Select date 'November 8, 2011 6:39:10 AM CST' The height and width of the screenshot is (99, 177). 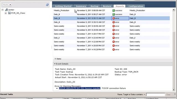tap(91, 22)
